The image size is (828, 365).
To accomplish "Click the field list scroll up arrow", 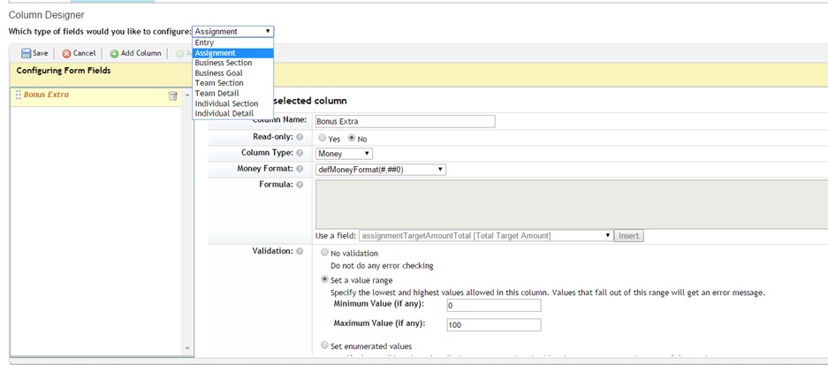I will (187, 95).
